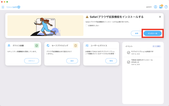Image resolution: width=169 pixels, height=106 pixels.
Task: Click the running woman illustration
Action: click(x=45, y=26)
